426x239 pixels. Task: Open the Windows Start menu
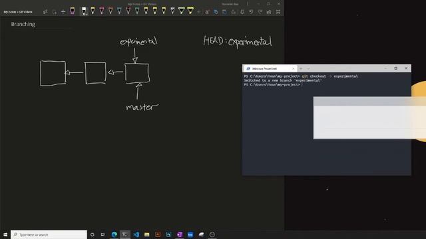pos(5,234)
